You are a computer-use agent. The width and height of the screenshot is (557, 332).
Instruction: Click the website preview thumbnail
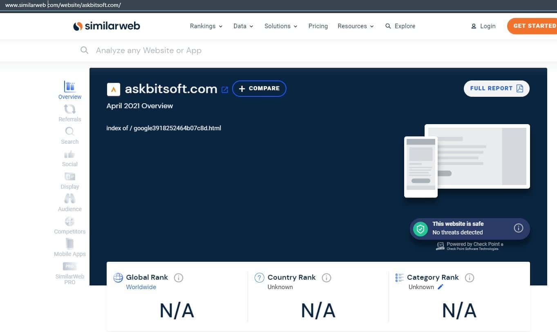[x=467, y=161]
